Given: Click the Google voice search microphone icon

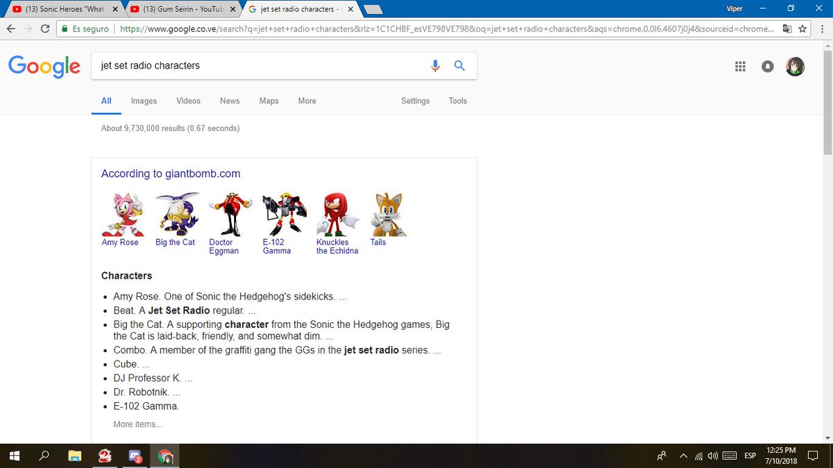Looking at the screenshot, I should coord(435,66).
